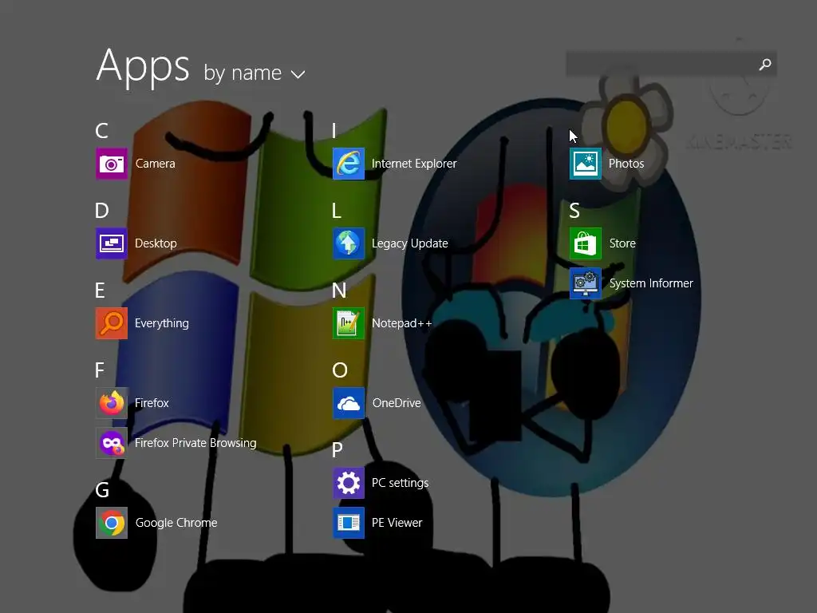
Task: Click the 'Legacy Update' label
Action: pyautogui.click(x=410, y=244)
